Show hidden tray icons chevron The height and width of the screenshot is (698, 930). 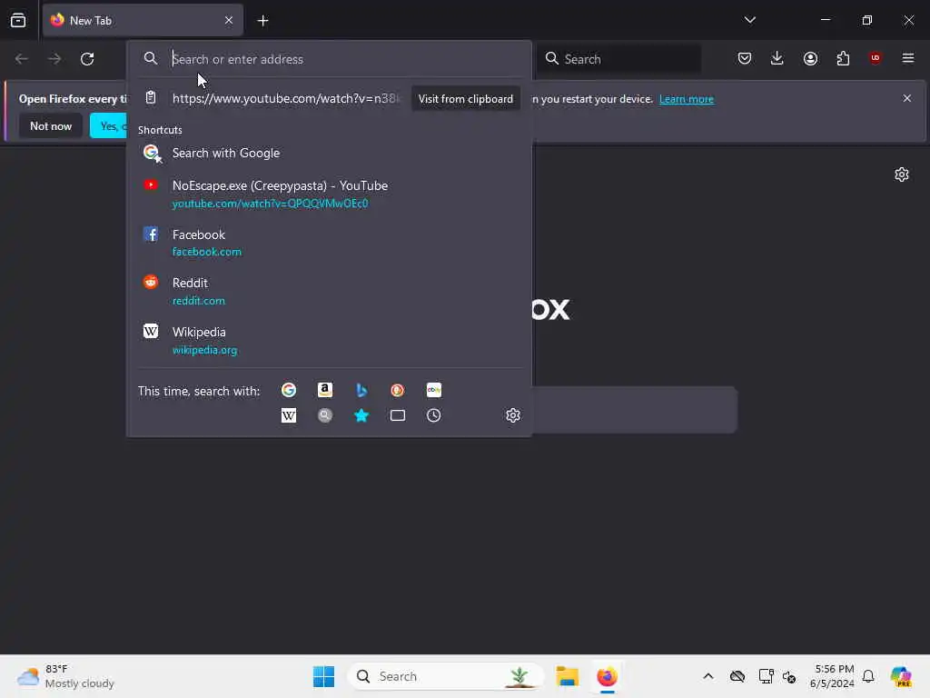tap(708, 676)
